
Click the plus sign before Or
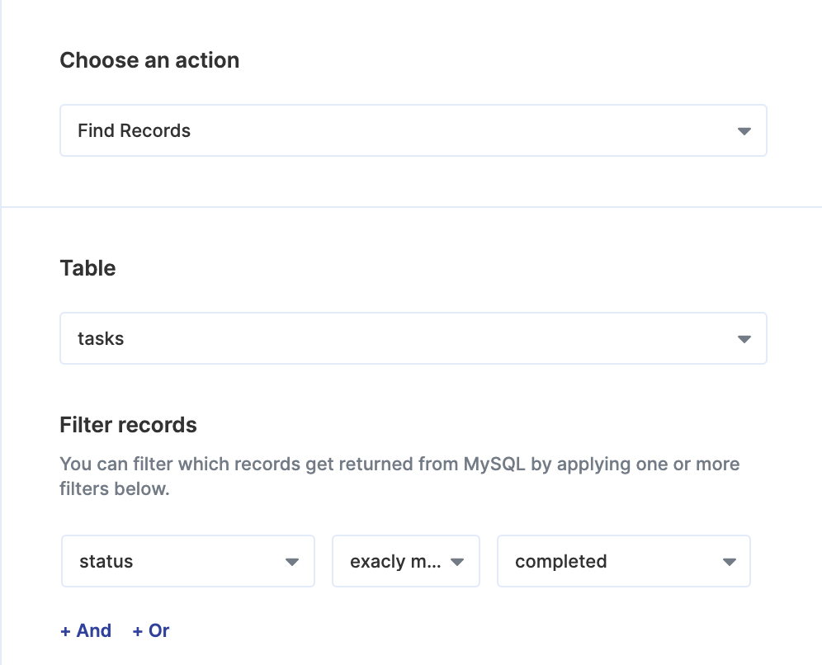tap(137, 631)
